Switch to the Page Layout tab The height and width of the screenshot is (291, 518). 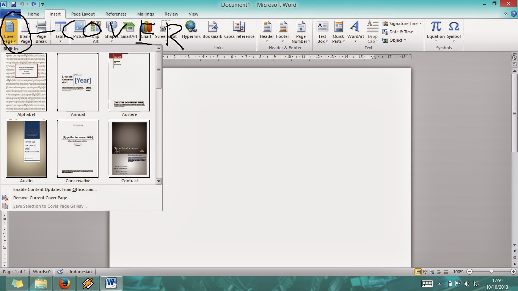point(83,14)
